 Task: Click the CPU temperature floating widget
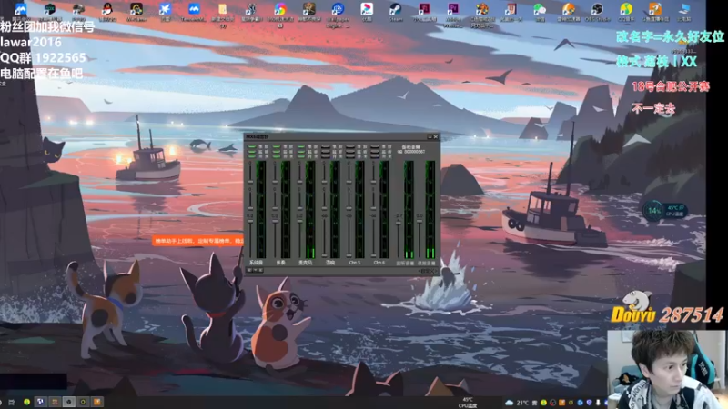665,210
